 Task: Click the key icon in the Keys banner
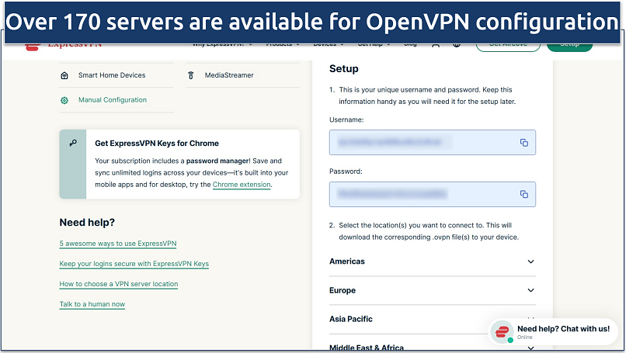point(73,144)
